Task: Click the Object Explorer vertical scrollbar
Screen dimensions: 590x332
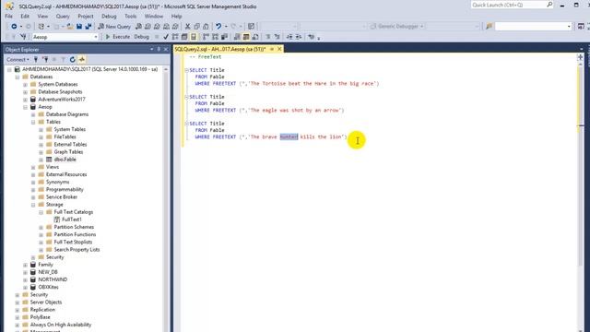Action: [x=166, y=199]
